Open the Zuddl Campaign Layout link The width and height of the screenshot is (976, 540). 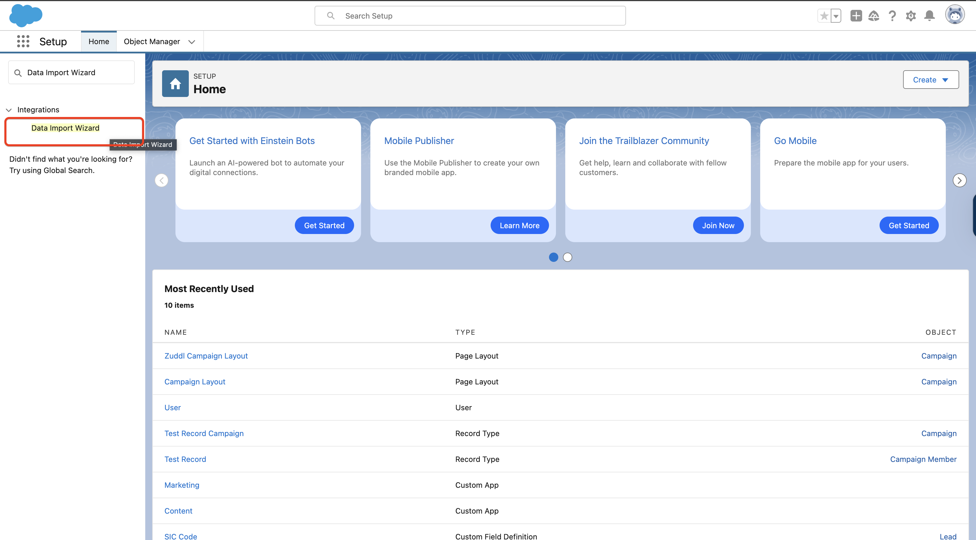point(206,356)
